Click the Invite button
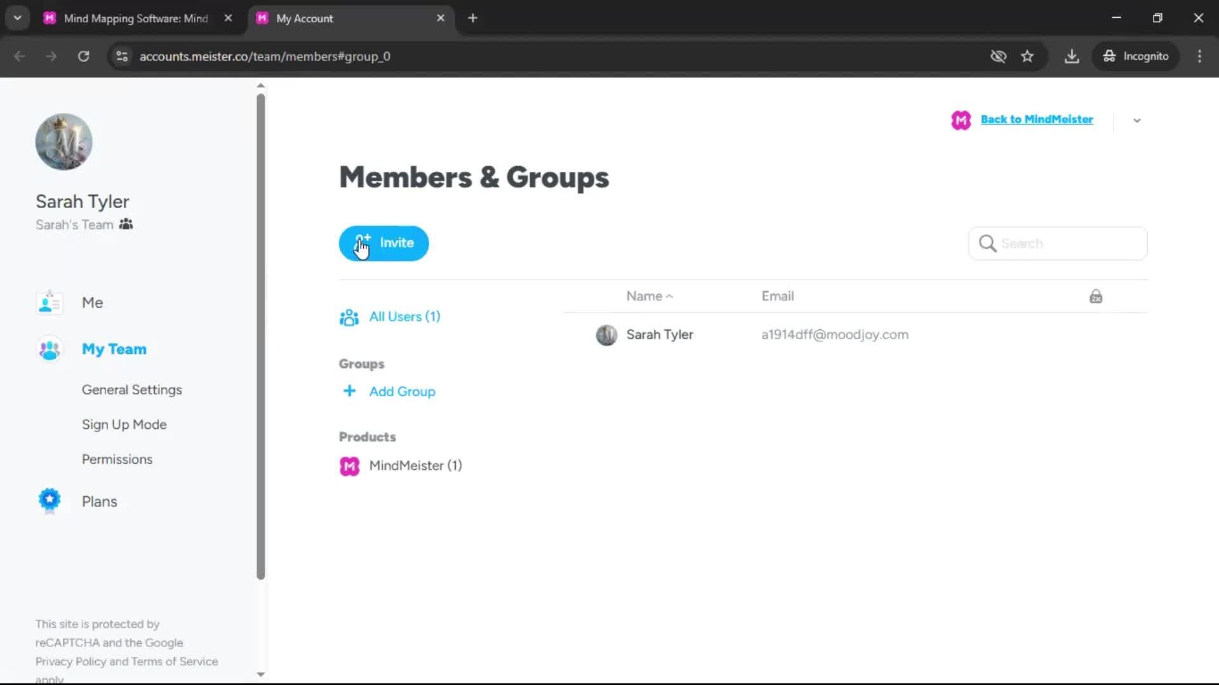Viewport: 1219px width, 685px height. 383,244
